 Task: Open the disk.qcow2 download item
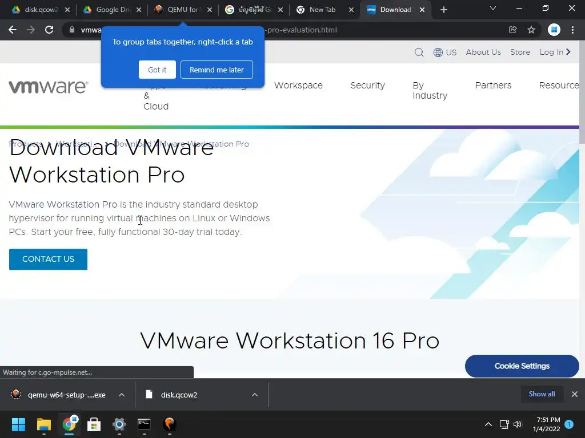171,395
